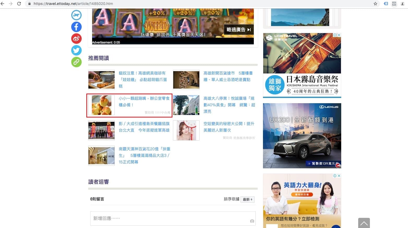Copy the article link with the green link icon
Screen dimensions: 408x228
click(76, 62)
